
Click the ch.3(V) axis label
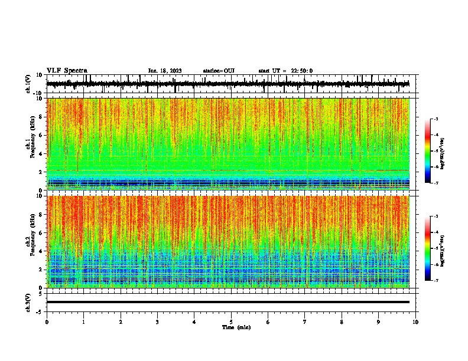pyautogui.click(x=28, y=303)
